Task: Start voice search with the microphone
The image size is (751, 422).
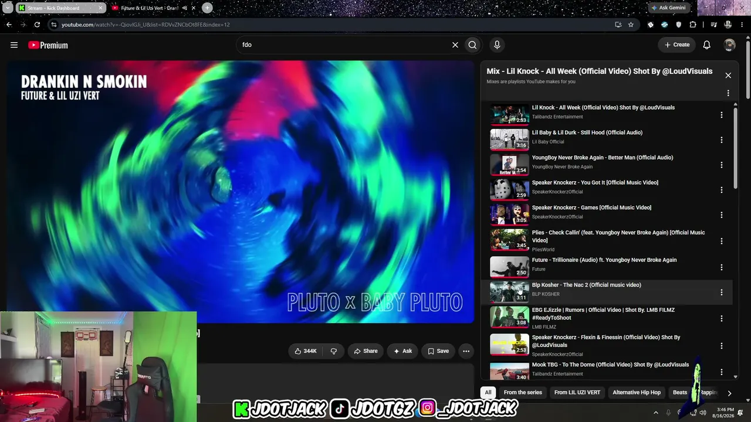Action: coord(497,45)
